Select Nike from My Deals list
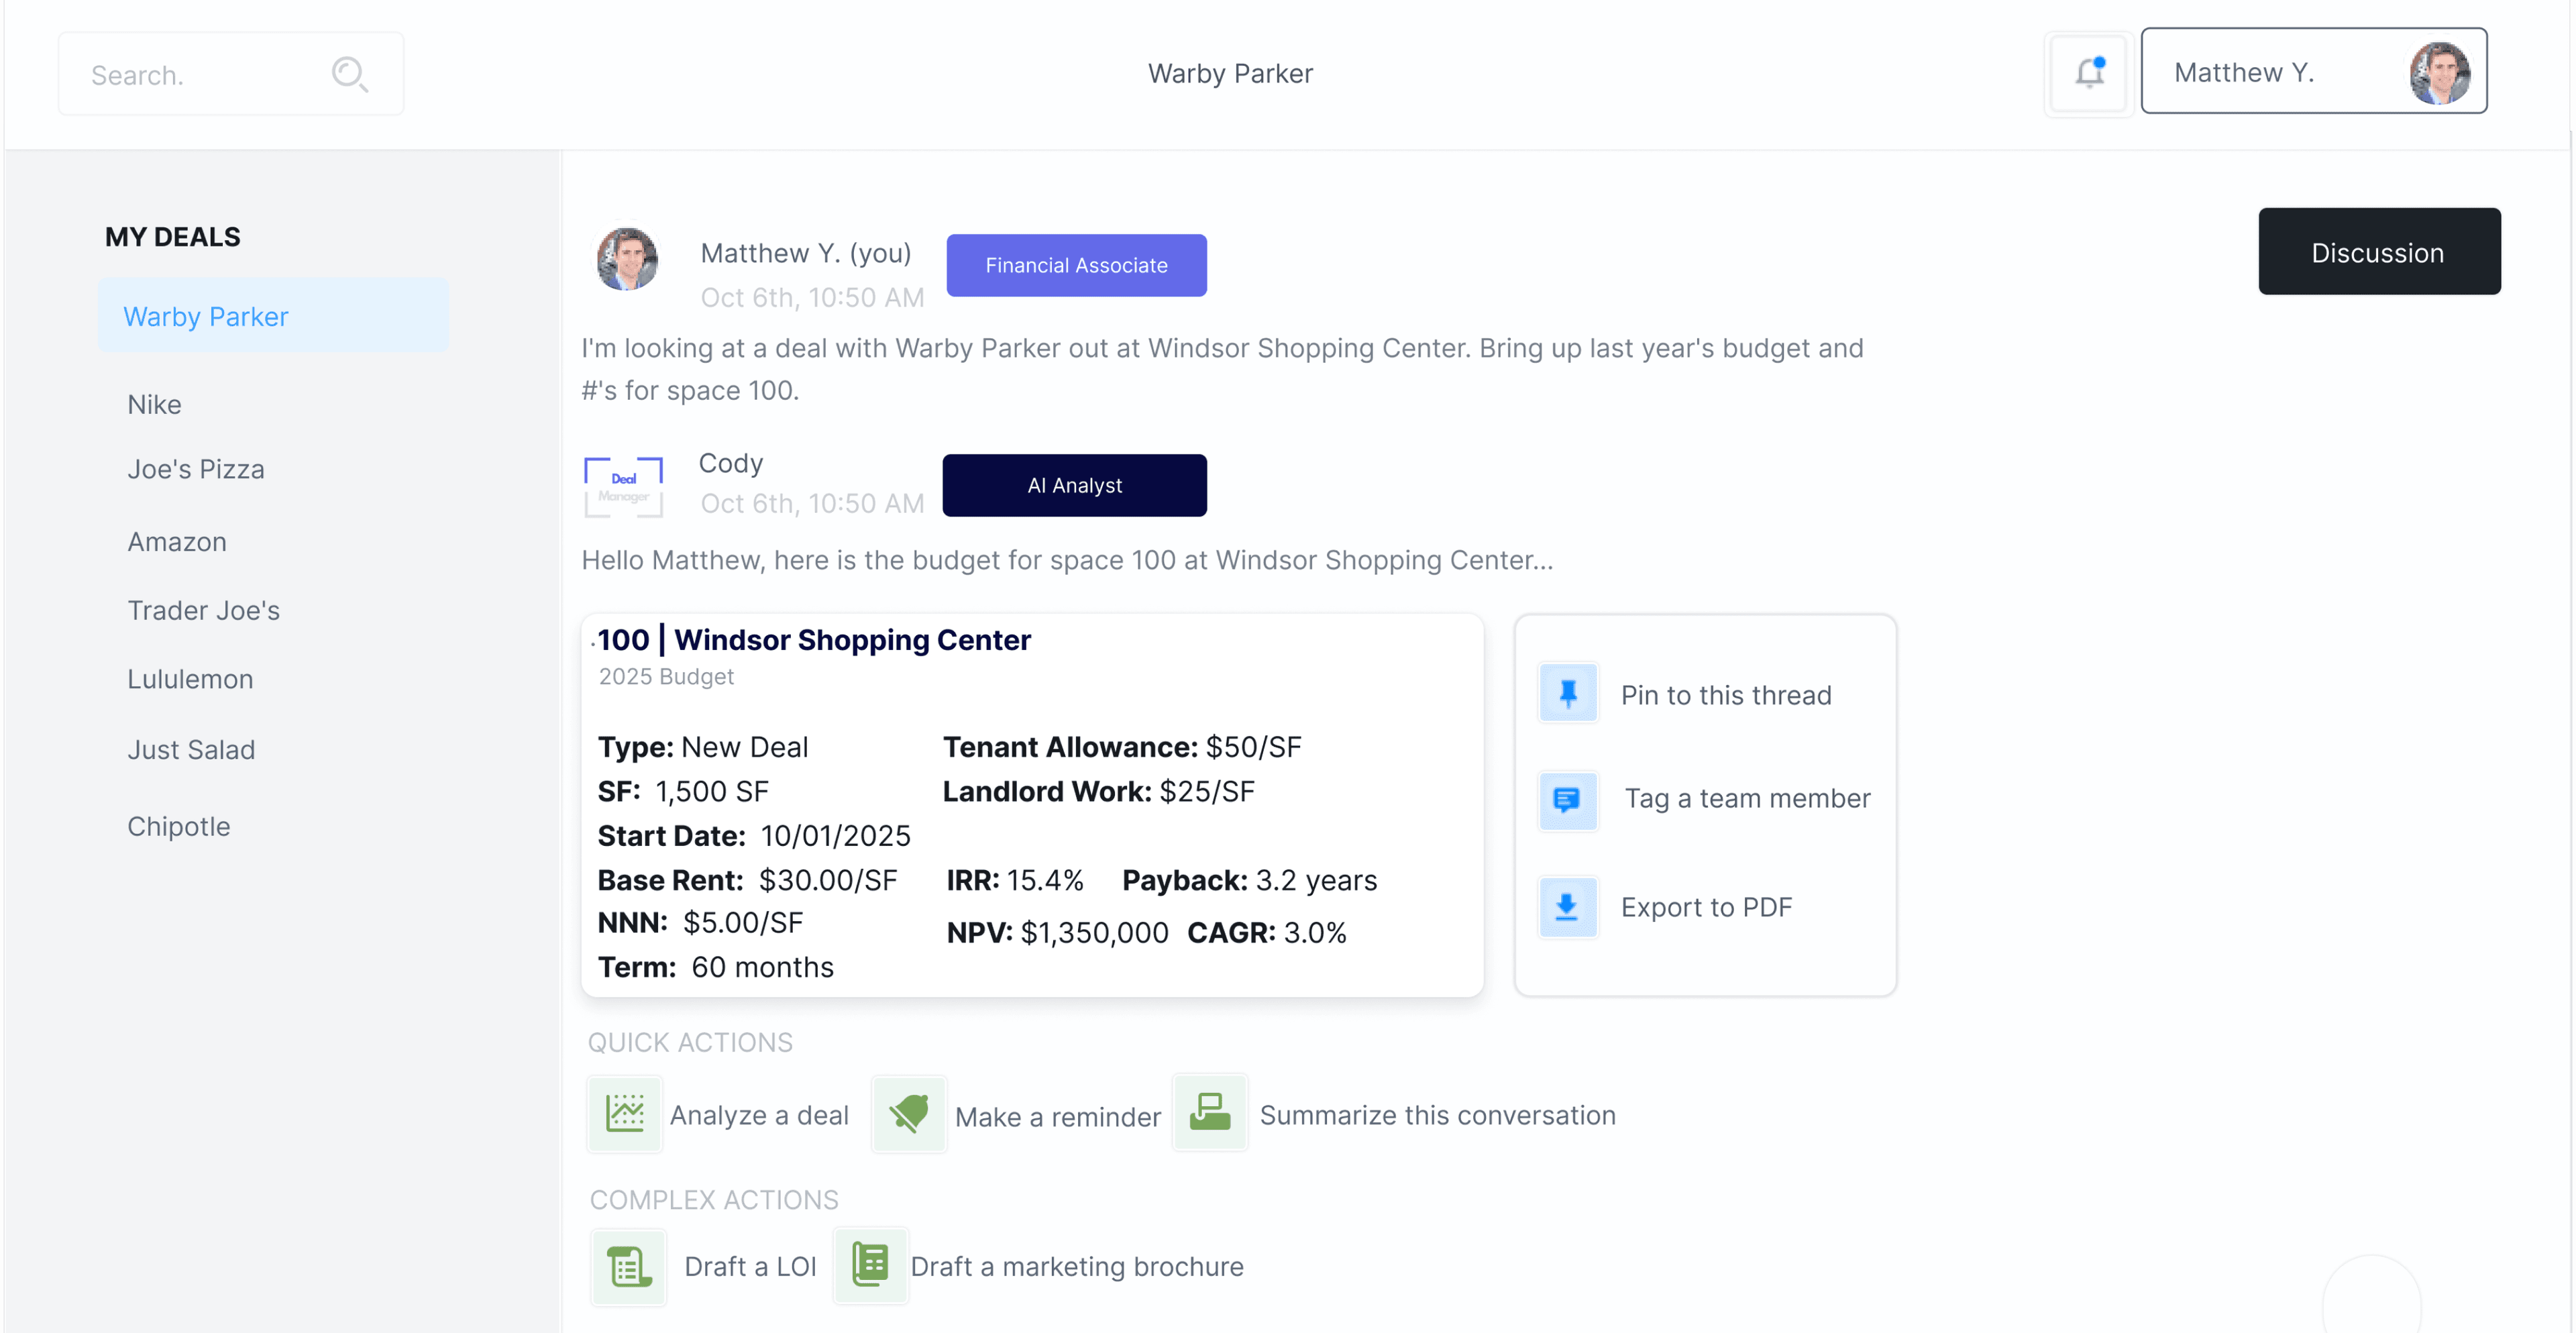 [x=155, y=403]
